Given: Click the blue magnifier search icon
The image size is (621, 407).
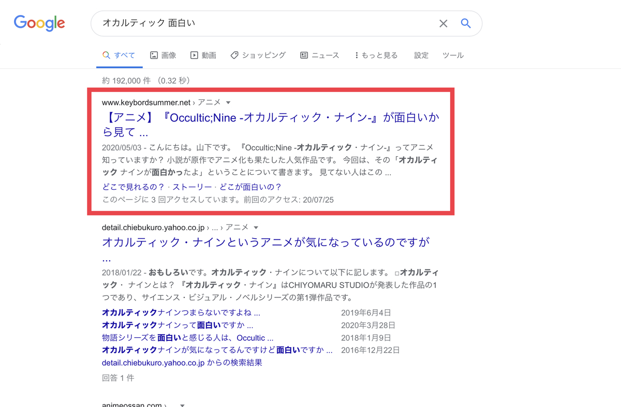Looking at the screenshot, I should pos(466,23).
